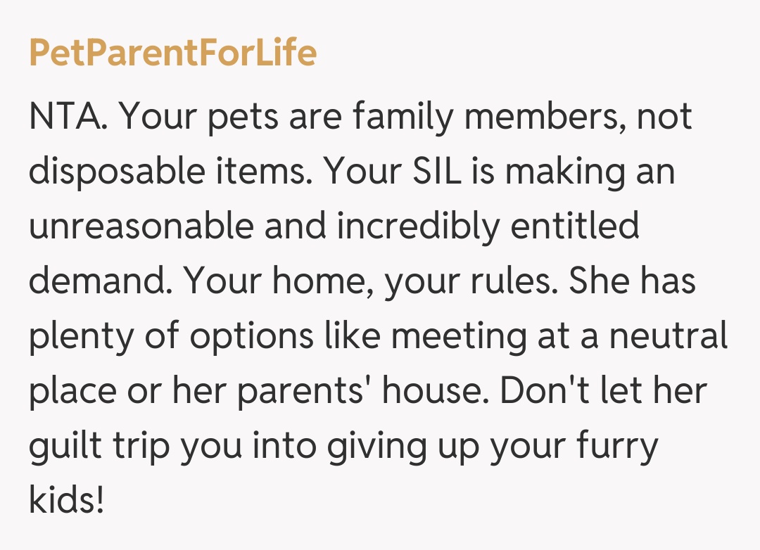Open the PetParentForLife user profile
This screenshot has width=760, height=550.
click(x=172, y=53)
